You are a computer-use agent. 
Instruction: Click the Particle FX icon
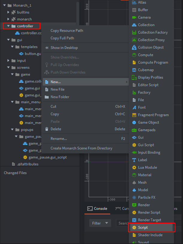[134, 197]
